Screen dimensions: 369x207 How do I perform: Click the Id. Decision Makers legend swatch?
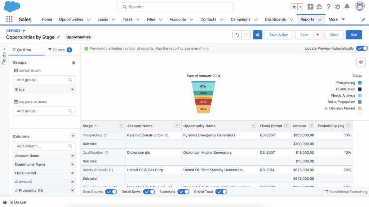360,108
